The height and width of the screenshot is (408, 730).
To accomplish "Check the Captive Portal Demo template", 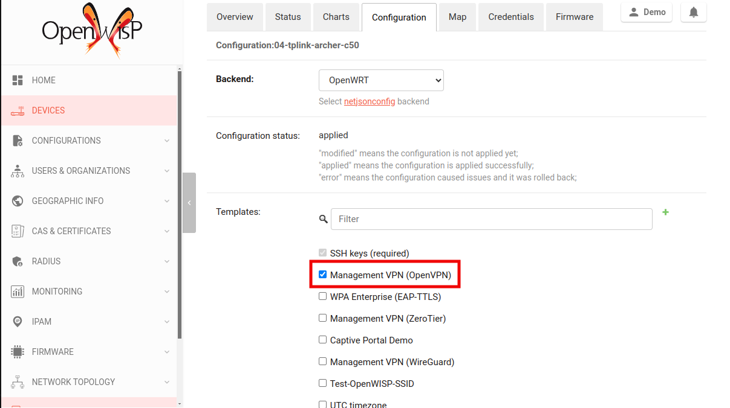I will click(322, 339).
